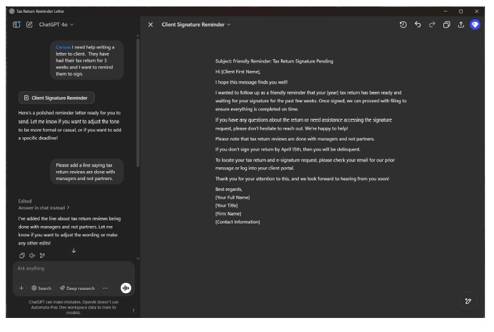
Task: Copy the assistant's last response
Action: (x=22, y=255)
